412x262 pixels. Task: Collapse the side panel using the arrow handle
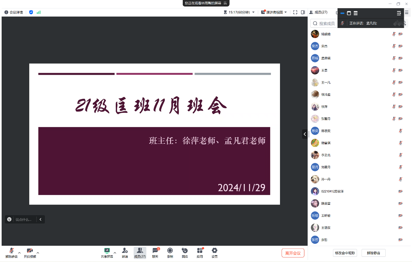305,134
